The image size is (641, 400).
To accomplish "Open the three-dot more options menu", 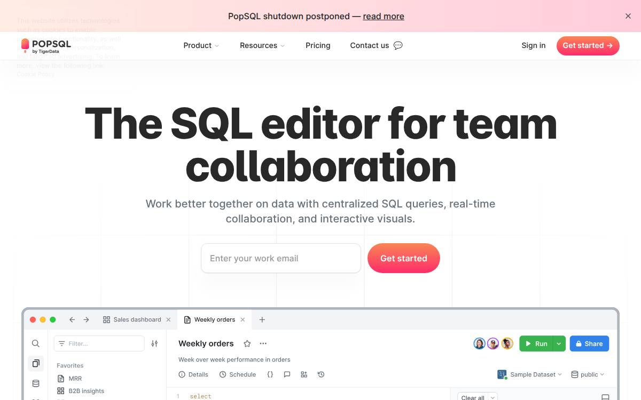I will [263, 343].
